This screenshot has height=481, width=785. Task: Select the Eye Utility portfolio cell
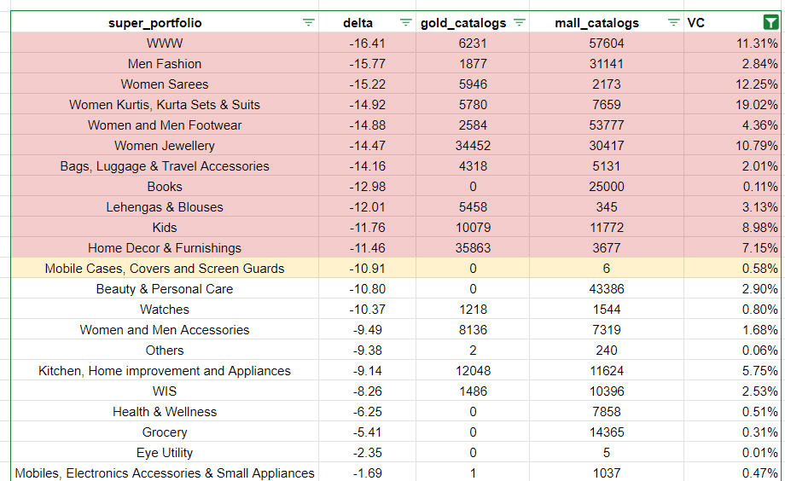point(165,453)
